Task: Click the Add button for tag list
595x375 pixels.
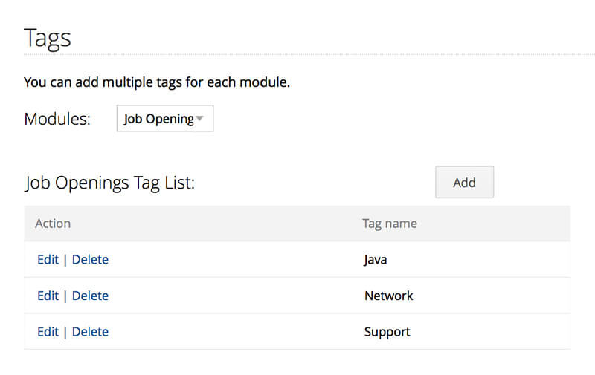Action: [x=464, y=182]
